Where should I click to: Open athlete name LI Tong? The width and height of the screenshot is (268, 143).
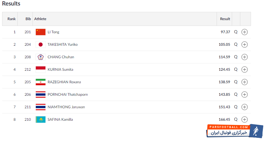pos(54,32)
